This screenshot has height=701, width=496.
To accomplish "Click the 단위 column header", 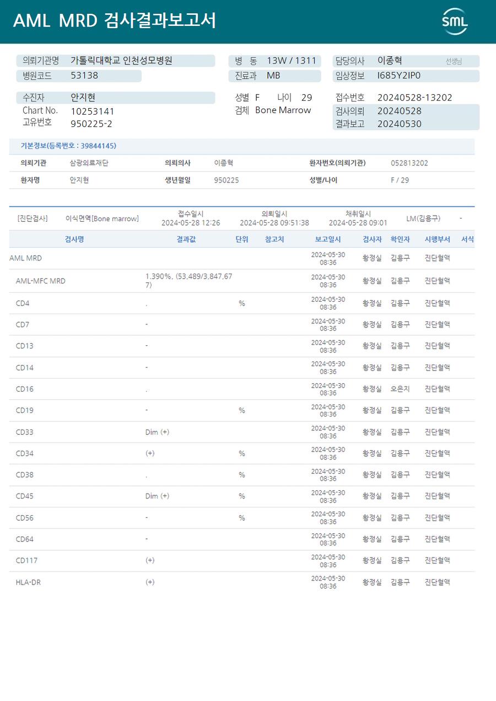I will (x=242, y=239).
